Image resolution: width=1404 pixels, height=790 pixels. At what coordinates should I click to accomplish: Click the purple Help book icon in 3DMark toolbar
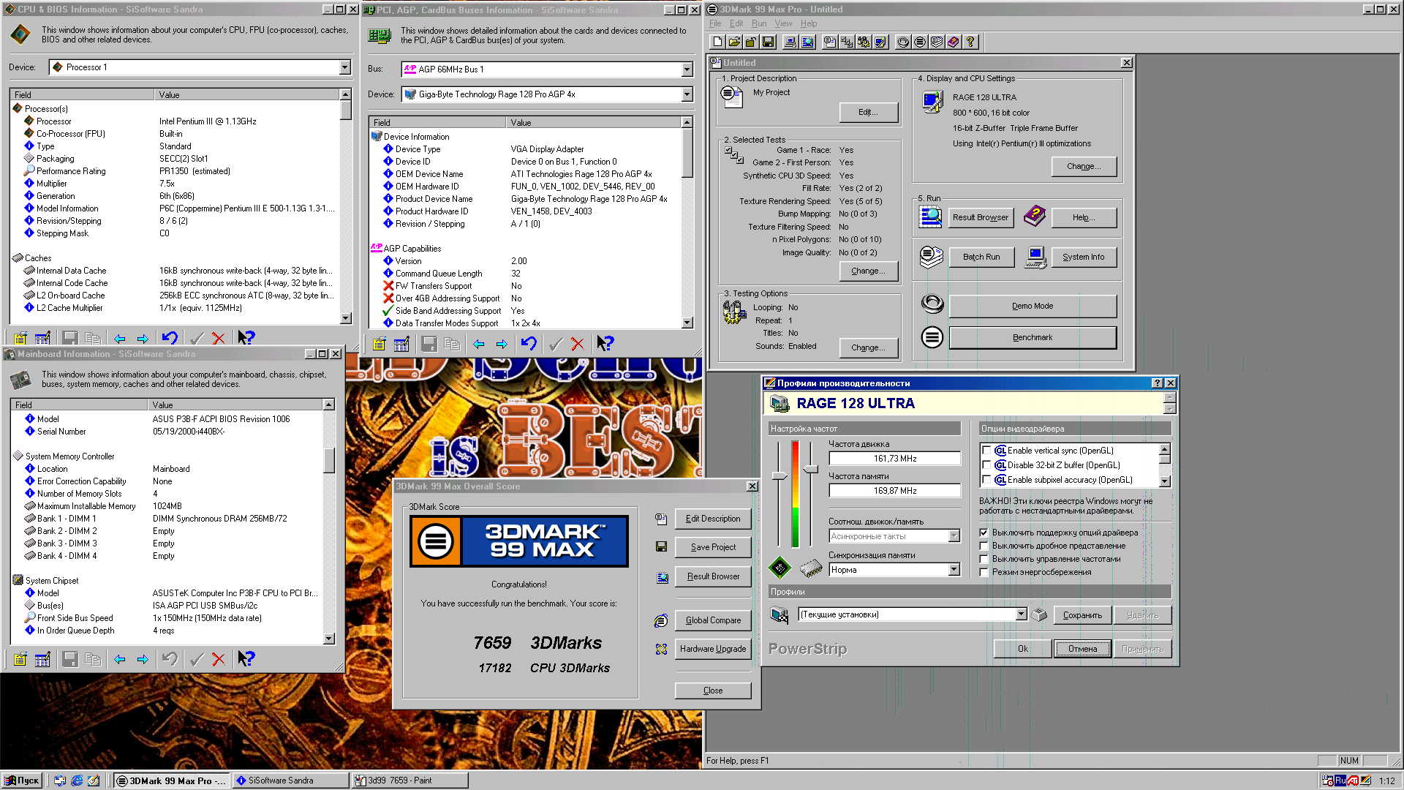954,42
